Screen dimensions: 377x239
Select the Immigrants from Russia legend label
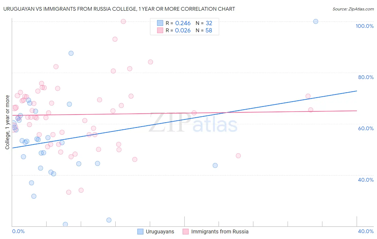click(x=220, y=231)
